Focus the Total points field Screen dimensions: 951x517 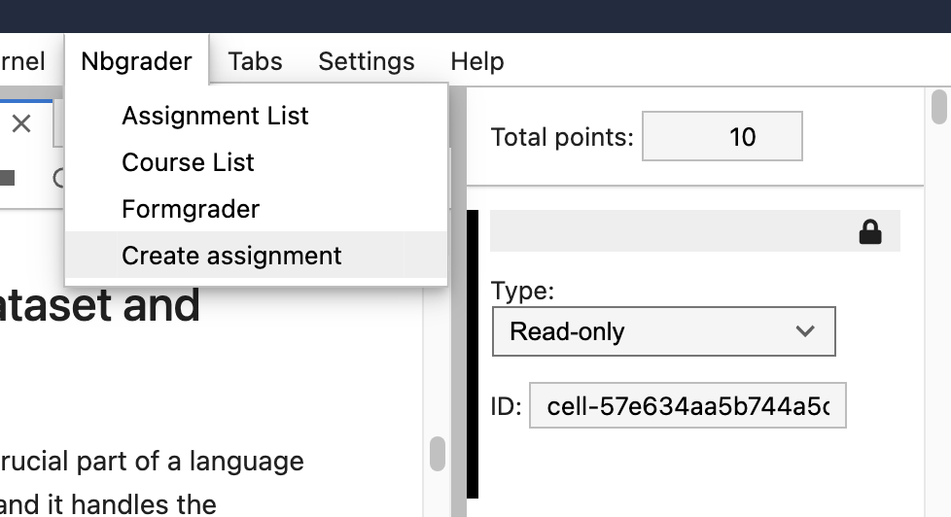[722, 137]
